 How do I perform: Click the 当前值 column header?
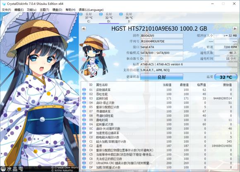tap(167, 85)
